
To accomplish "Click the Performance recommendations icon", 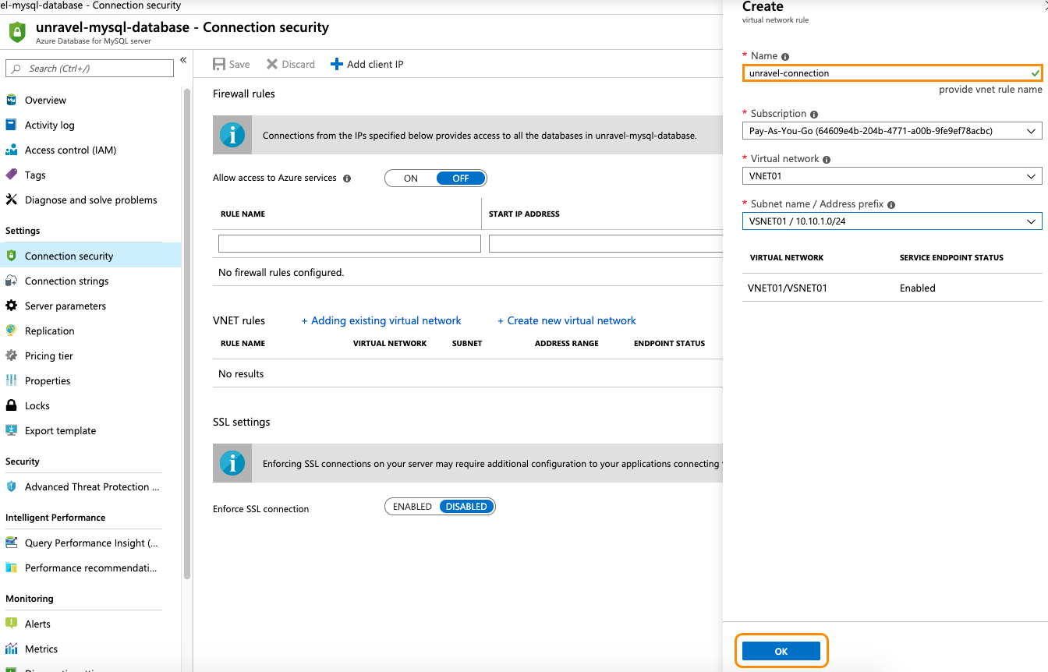I will 11,568.
